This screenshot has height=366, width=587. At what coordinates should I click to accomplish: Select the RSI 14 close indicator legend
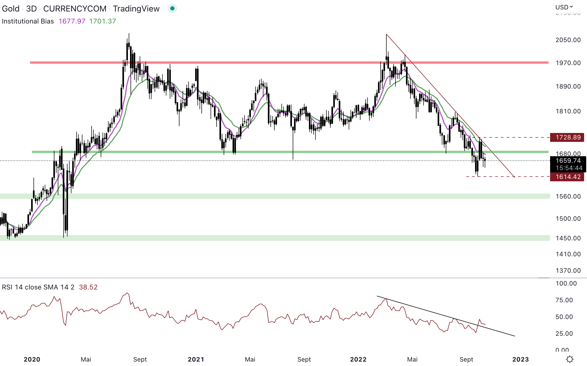pos(38,287)
